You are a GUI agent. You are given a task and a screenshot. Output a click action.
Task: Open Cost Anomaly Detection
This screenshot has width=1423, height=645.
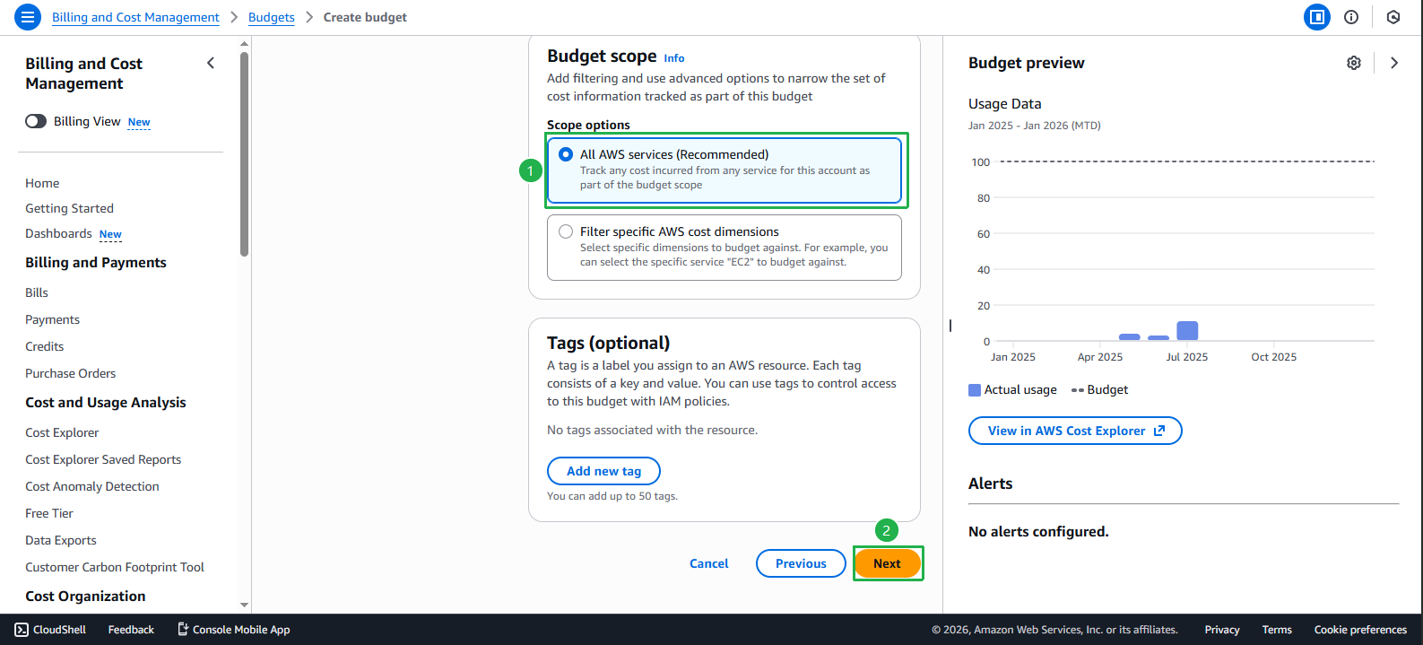click(92, 486)
